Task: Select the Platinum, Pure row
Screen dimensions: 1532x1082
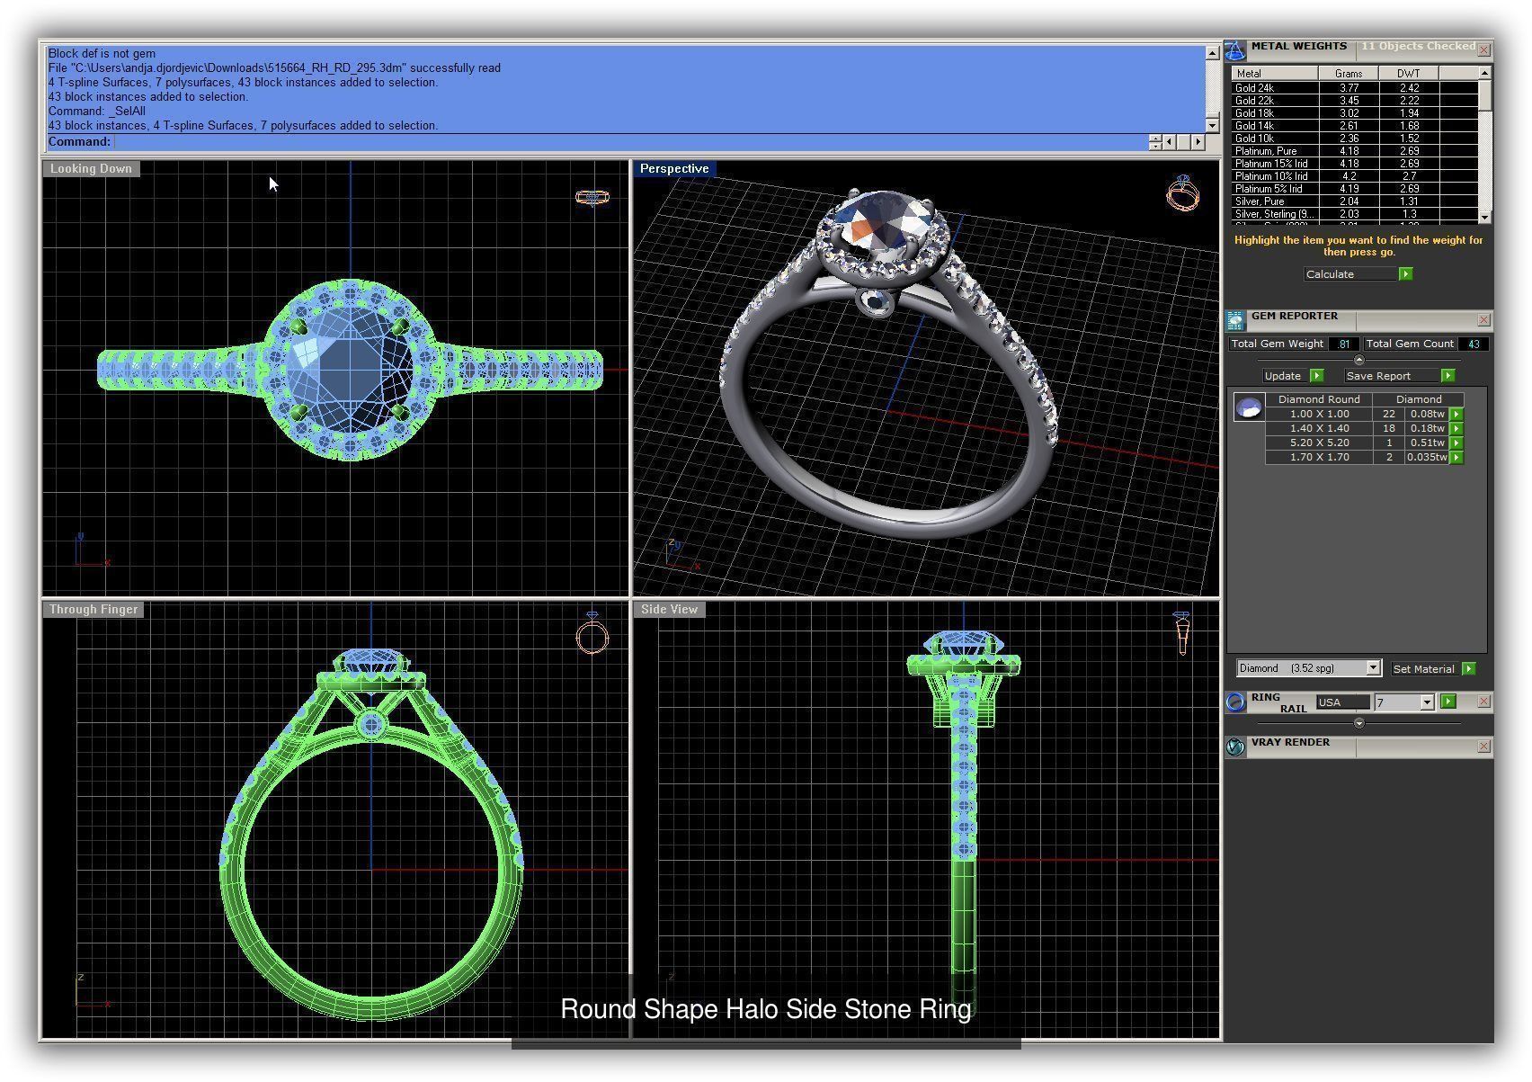Action: coord(1355,151)
